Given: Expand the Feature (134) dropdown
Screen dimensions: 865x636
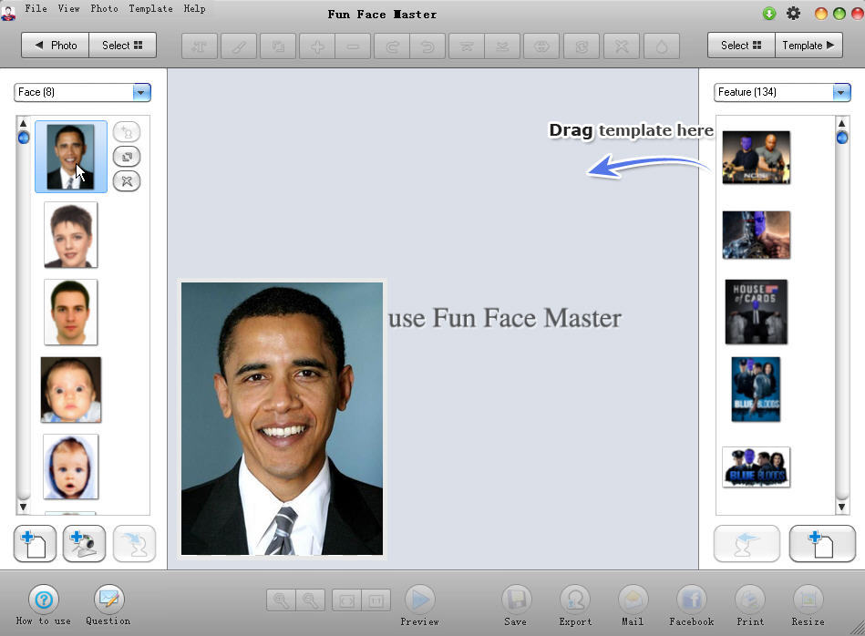Looking at the screenshot, I should (841, 92).
